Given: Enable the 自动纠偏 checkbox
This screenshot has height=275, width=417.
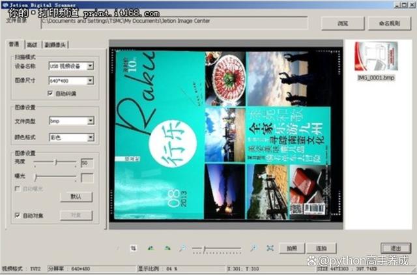Looking at the screenshot, I should [51, 93].
